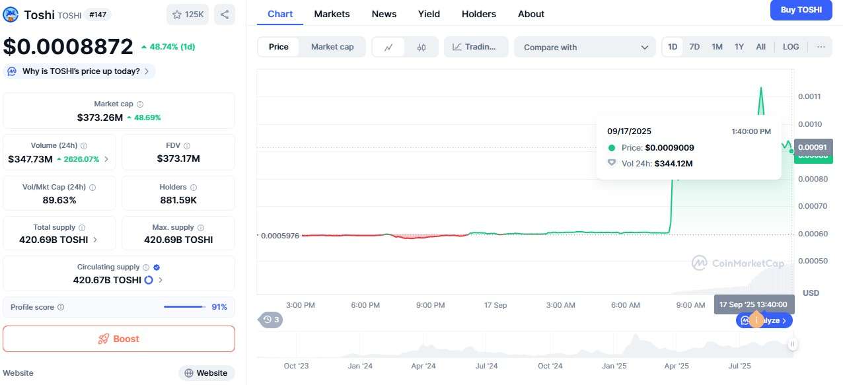Click the Profile score progress bar
843x385 pixels.
(184, 307)
